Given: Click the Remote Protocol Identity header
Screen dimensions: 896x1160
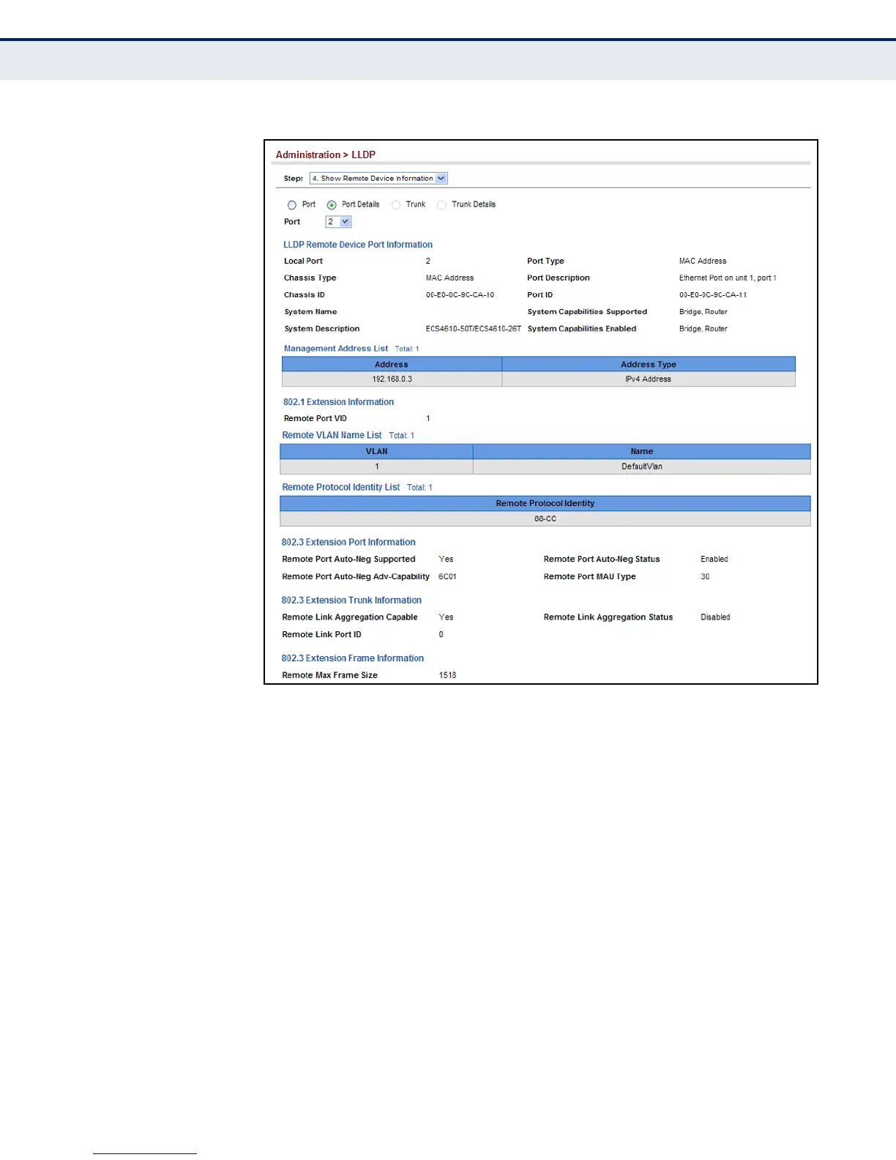Looking at the screenshot, I should (x=545, y=503).
